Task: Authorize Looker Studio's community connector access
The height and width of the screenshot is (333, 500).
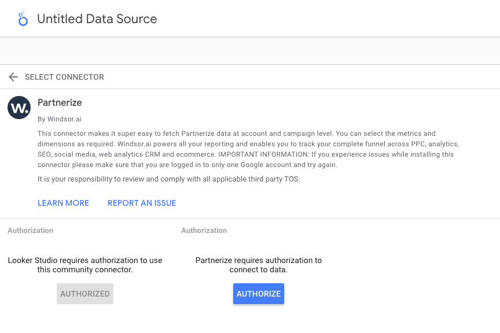Action: [x=84, y=294]
